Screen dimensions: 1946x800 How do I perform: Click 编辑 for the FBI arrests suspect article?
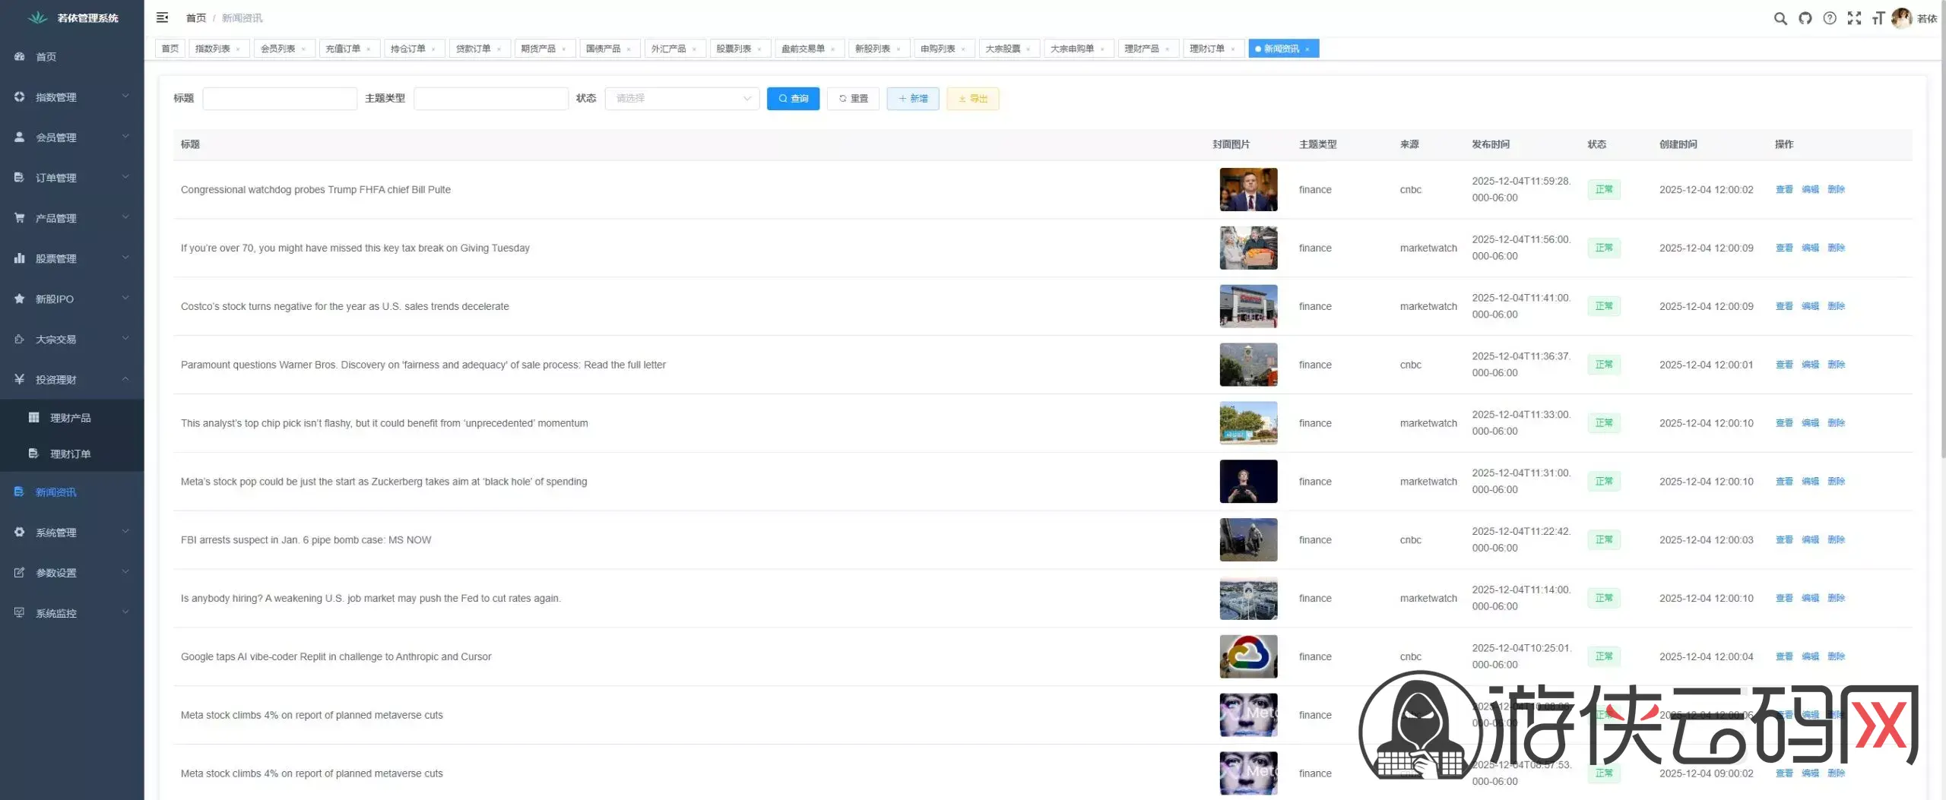point(1810,539)
